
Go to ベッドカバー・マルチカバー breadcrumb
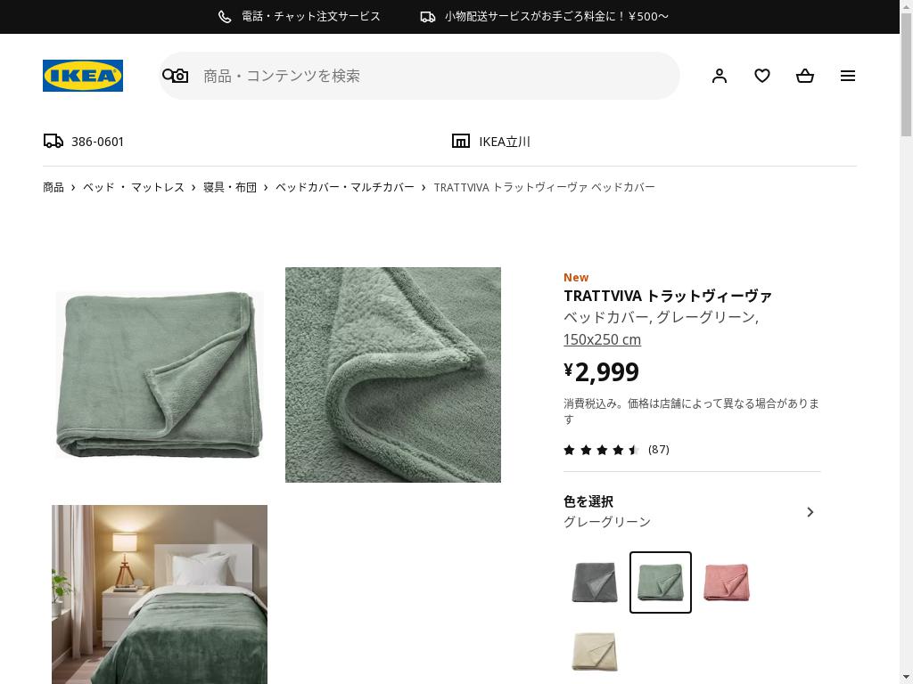[x=345, y=187]
